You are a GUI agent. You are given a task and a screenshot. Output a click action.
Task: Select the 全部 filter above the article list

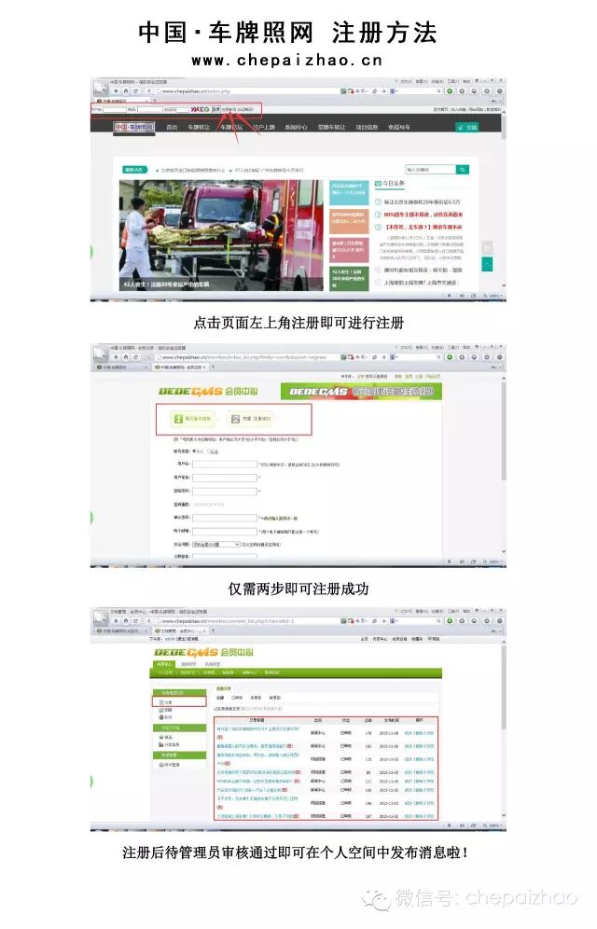(x=220, y=698)
